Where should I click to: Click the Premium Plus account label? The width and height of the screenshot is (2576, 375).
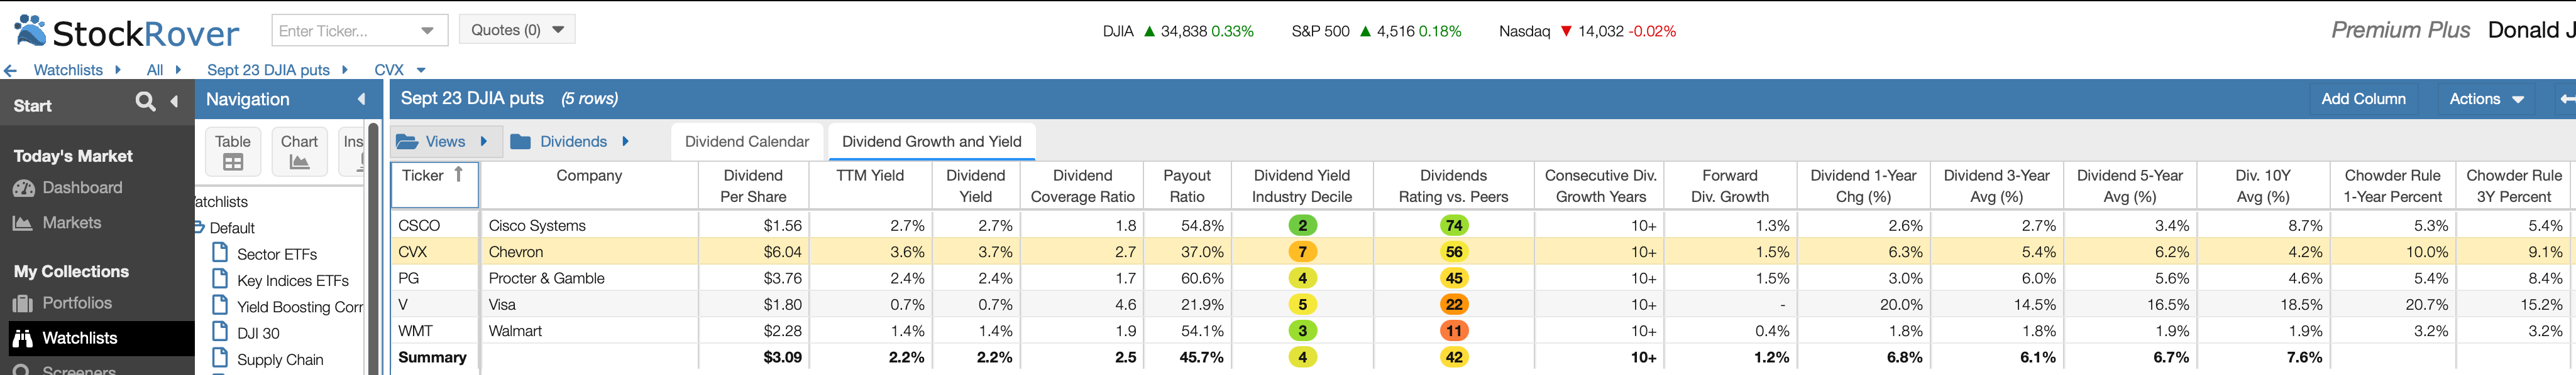[2400, 30]
